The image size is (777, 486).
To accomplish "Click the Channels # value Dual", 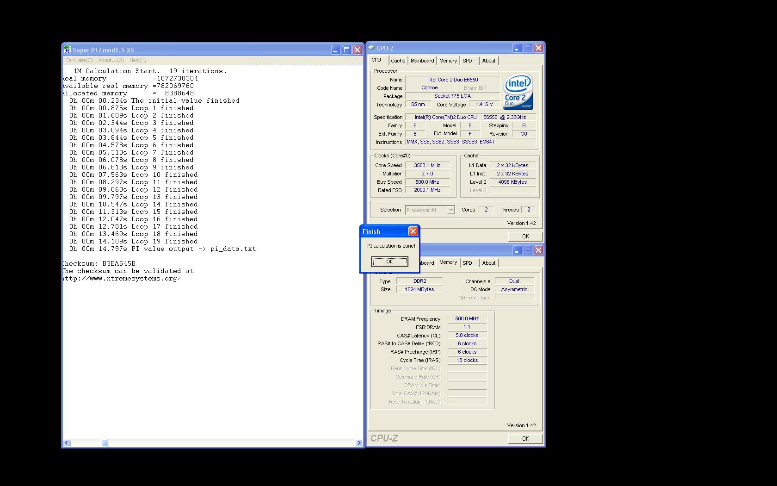I will (x=514, y=281).
